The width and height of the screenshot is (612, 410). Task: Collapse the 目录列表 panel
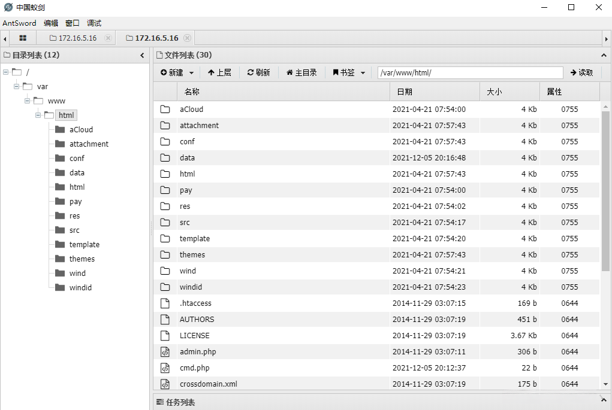142,55
